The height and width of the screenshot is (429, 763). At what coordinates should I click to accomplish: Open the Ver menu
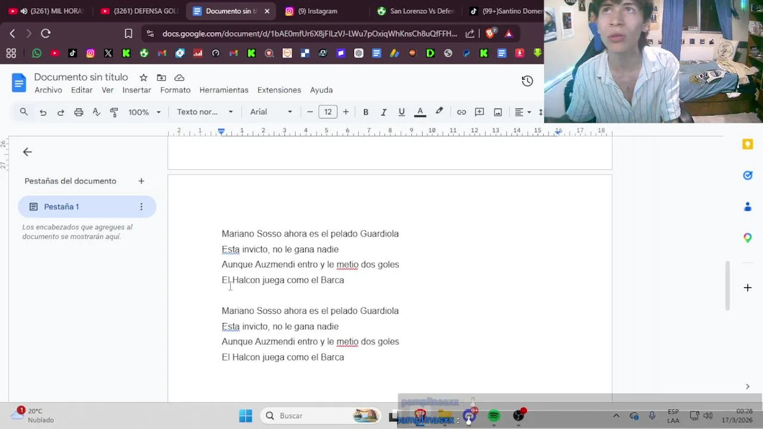pyautogui.click(x=107, y=90)
